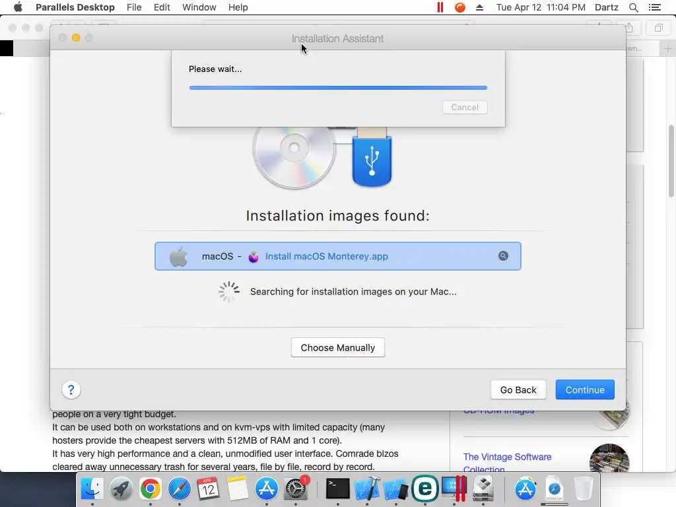Click the DVD disc illustration
The height and width of the screenshot is (507, 676).
tap(294, 157)
